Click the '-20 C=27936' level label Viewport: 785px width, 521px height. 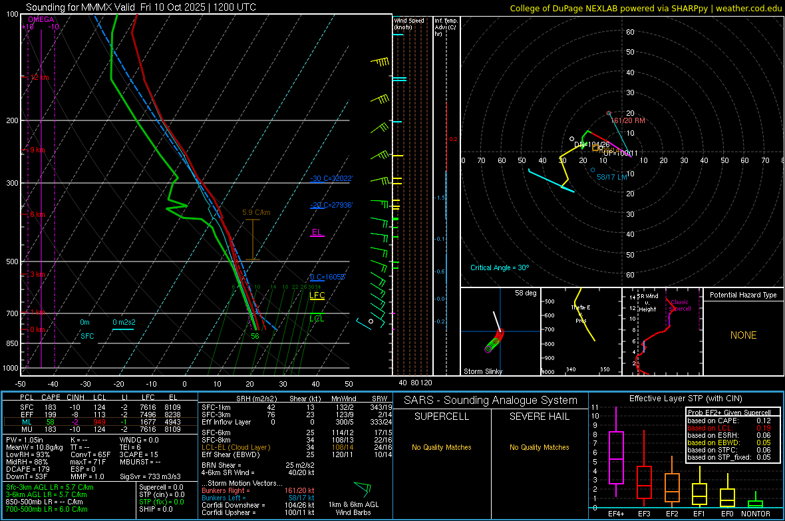click(x=331, y=205)
